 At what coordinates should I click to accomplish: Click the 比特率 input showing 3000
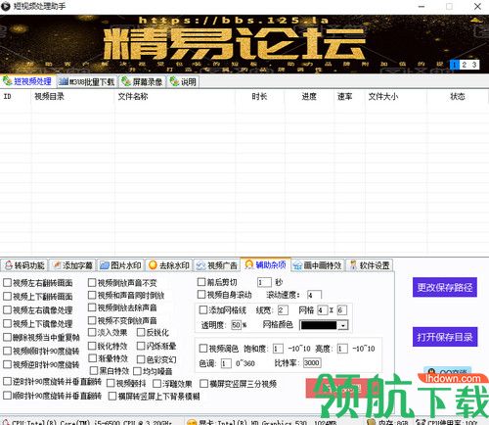click(312, 362)
